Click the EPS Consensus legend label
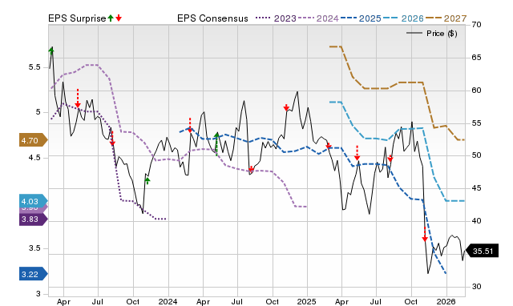Image resolution: width=513 pixels, height=306 pixels. [x=212, y=18]
